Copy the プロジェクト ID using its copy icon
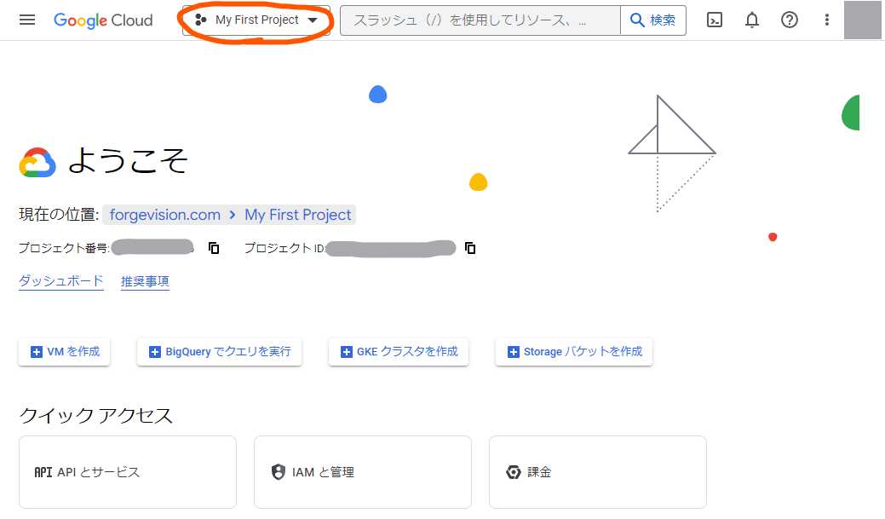This screenshot has height=519, width=885. (470, 248)
